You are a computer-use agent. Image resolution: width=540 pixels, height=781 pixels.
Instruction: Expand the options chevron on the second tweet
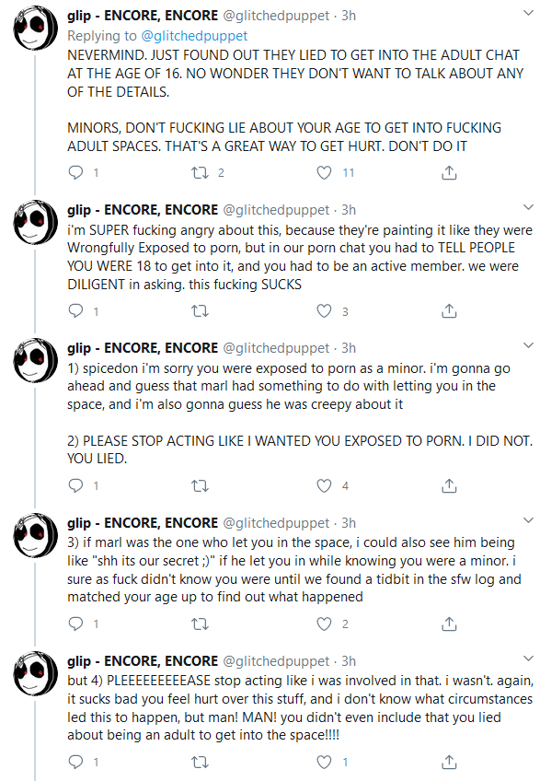pos(528,206)
